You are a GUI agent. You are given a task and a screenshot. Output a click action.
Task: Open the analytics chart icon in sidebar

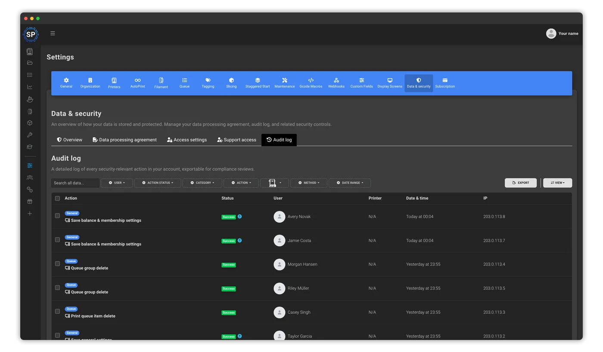[30, 87]
